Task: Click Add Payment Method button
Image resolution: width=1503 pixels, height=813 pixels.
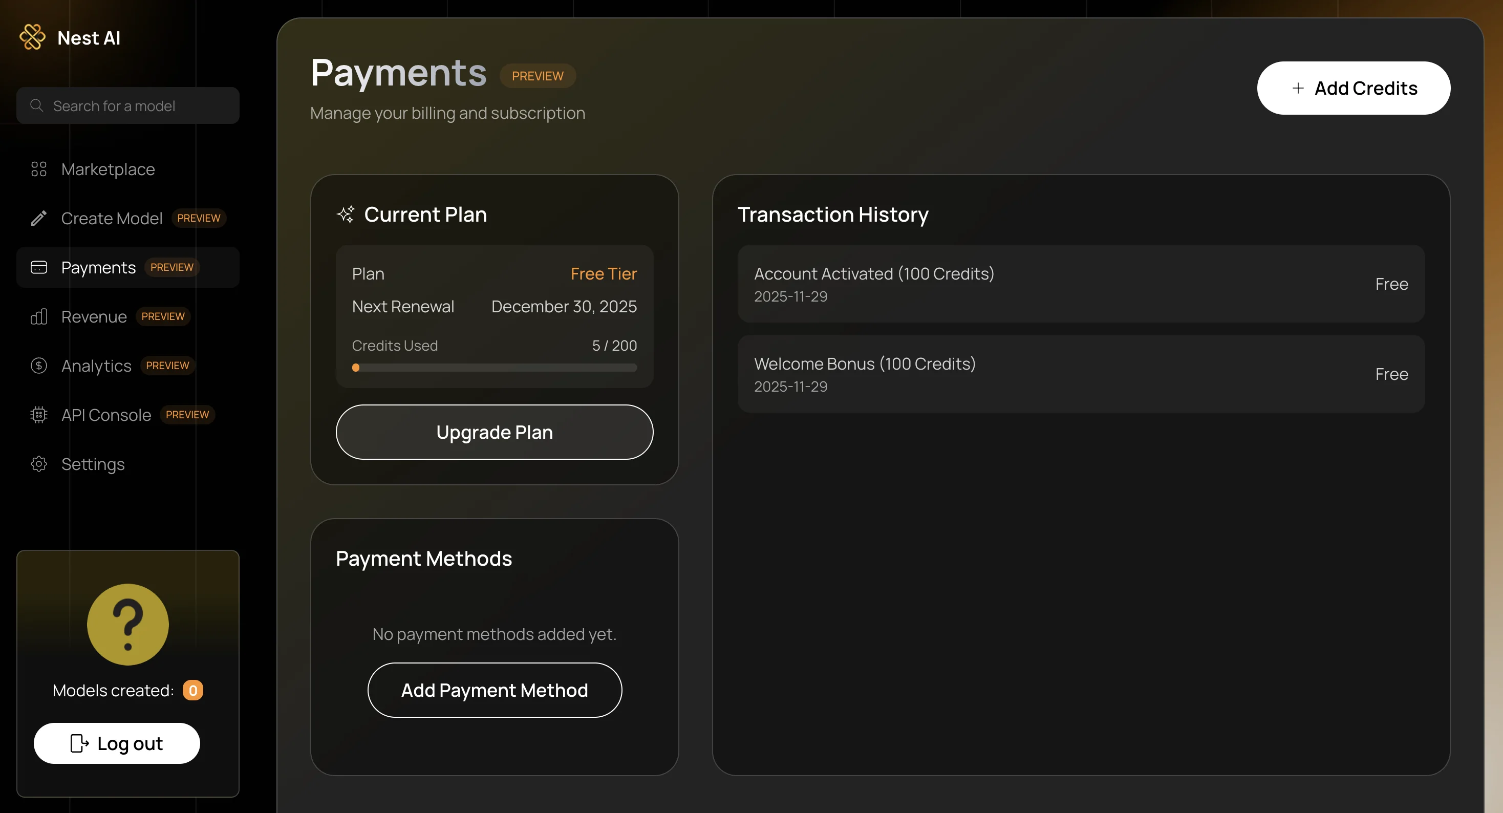Action: [x=494, y=690]
